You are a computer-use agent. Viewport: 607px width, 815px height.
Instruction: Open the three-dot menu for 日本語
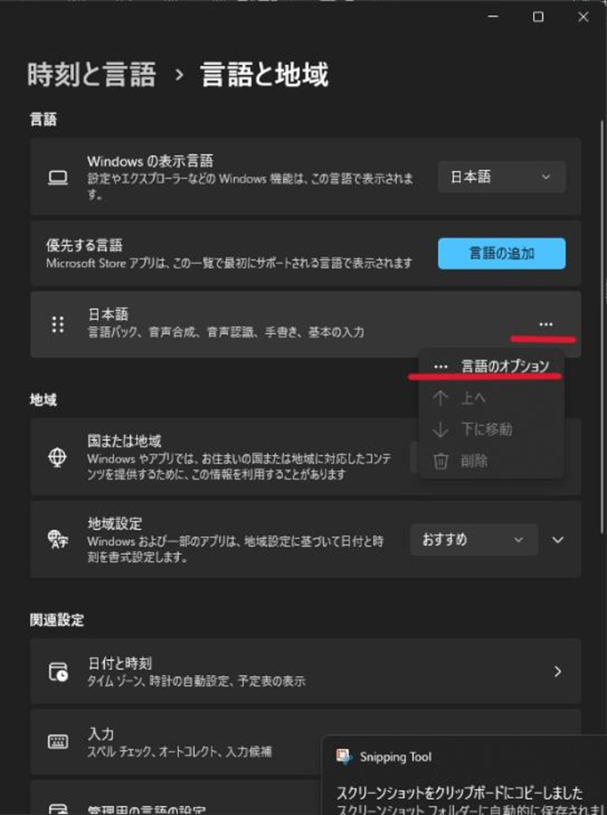click(545, 324)
